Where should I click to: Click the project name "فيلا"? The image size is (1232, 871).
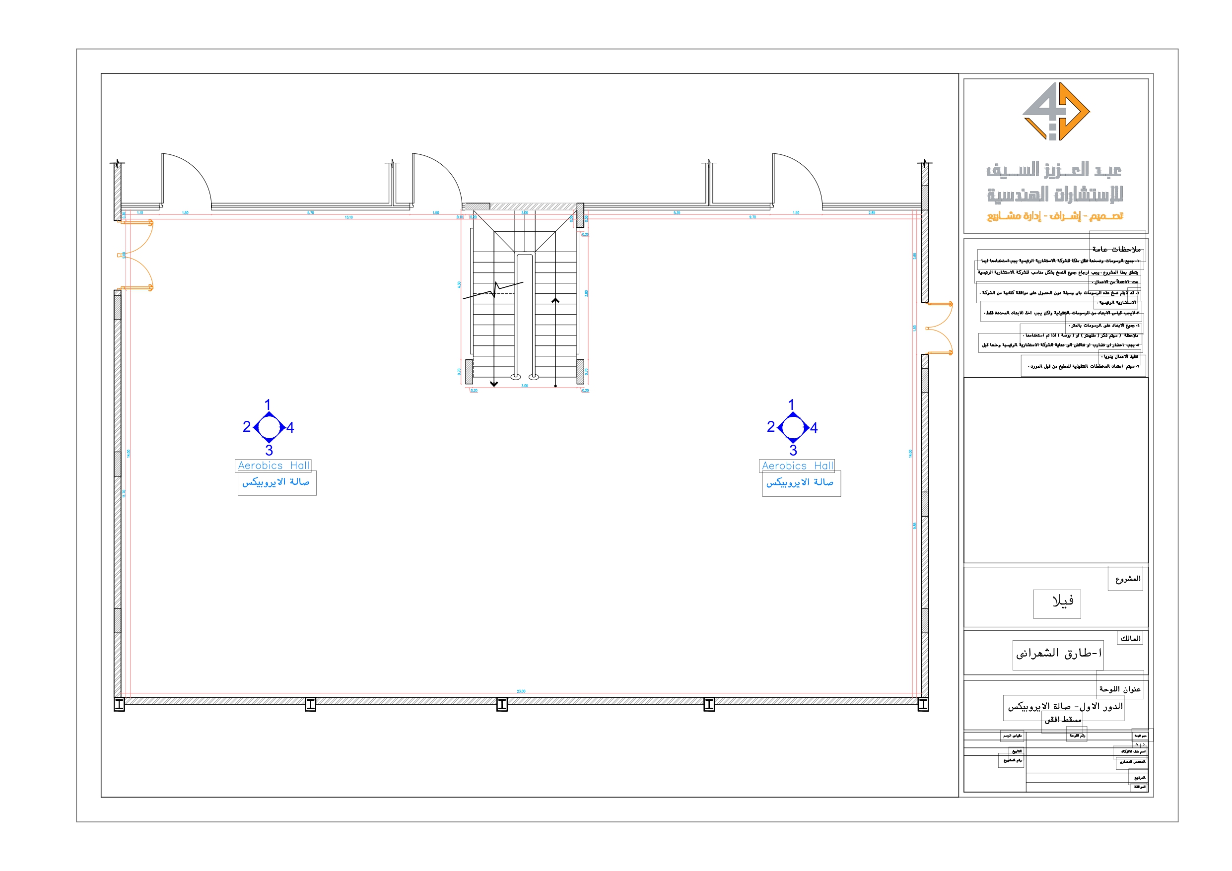[x=1063, y=601]
